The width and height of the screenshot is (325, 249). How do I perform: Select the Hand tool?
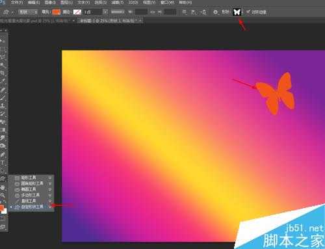[3, 187]
